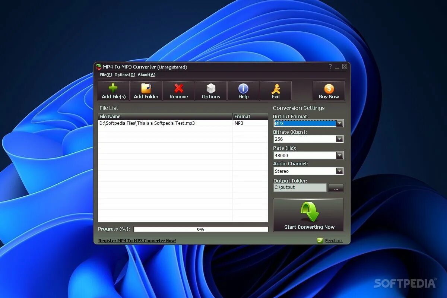Click the title bar app logo icon
This screenshot has height=298, width=447.
[x=98, y=67]
